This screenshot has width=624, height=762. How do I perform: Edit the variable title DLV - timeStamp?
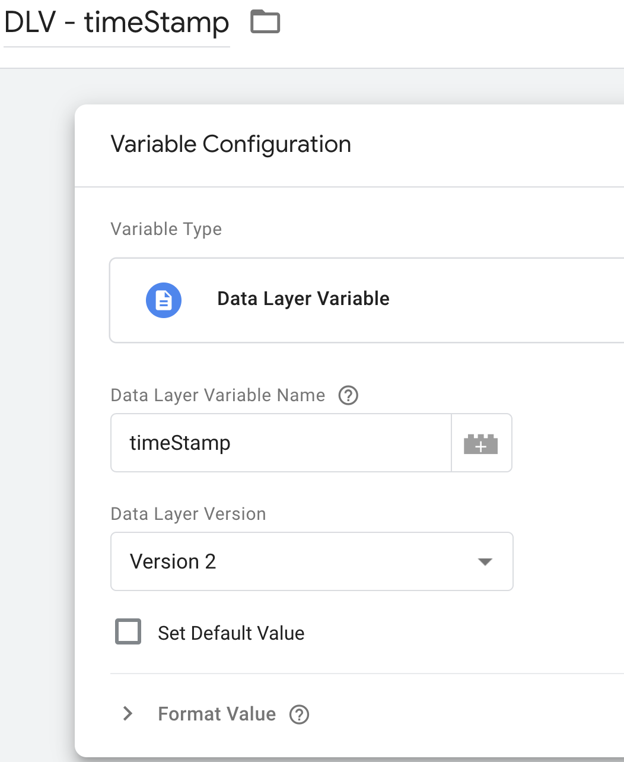117,23
